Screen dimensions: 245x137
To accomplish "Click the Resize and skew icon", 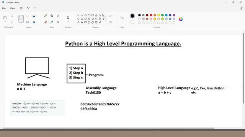I will [27, 22].
